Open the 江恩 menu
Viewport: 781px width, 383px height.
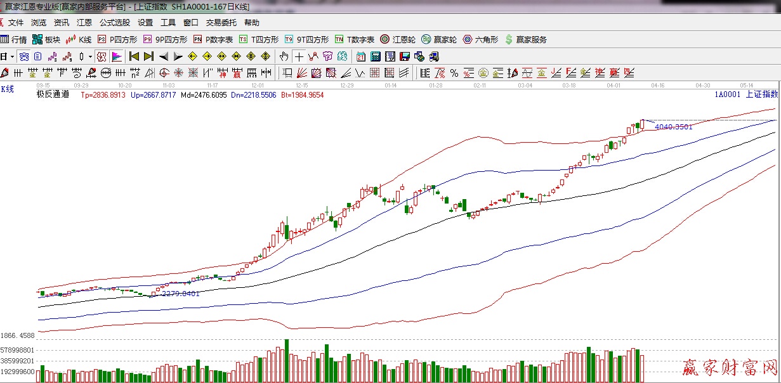tap(84, 23)
